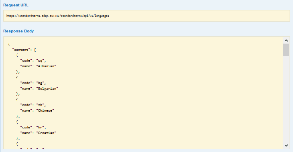Click the "code": "sq" line

click(33, 60)
